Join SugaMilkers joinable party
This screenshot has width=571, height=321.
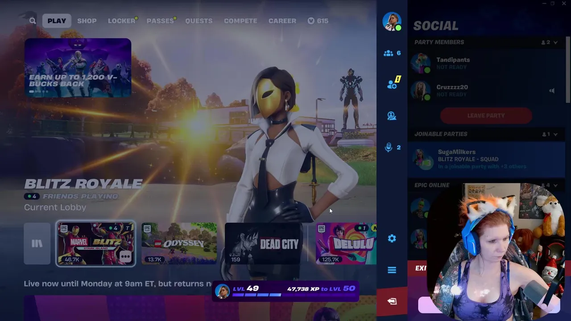486,159
